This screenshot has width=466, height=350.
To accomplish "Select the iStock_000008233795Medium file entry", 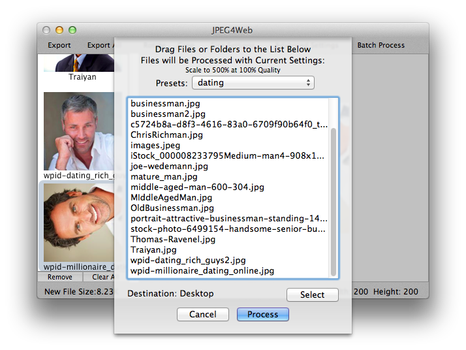I will click(x=229, y=156).
